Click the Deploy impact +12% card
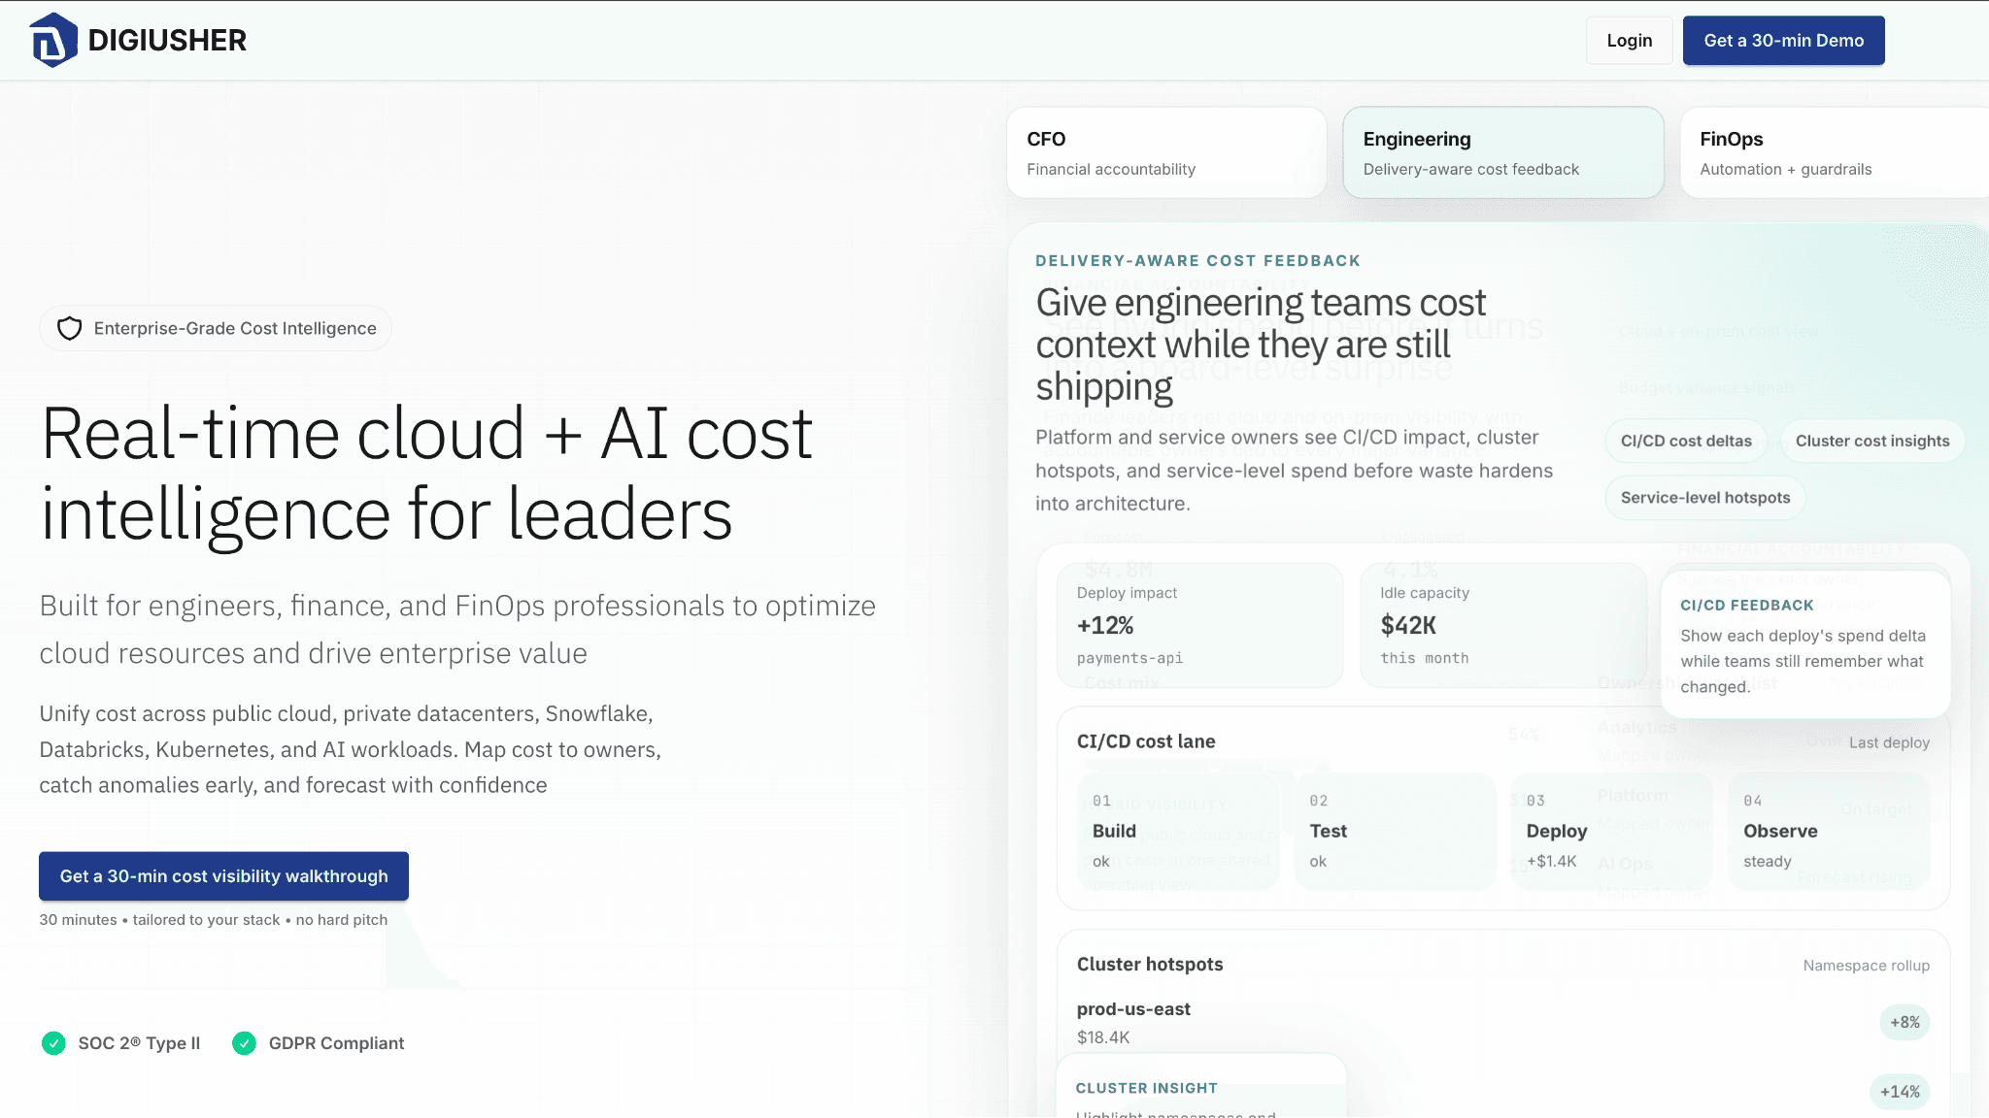This screenshot has height=1118, width=1989. tap(1199, 625)
